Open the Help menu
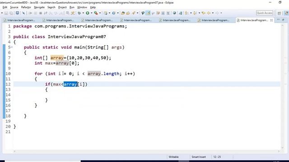The image size is (289, 162). click(93, 7)
